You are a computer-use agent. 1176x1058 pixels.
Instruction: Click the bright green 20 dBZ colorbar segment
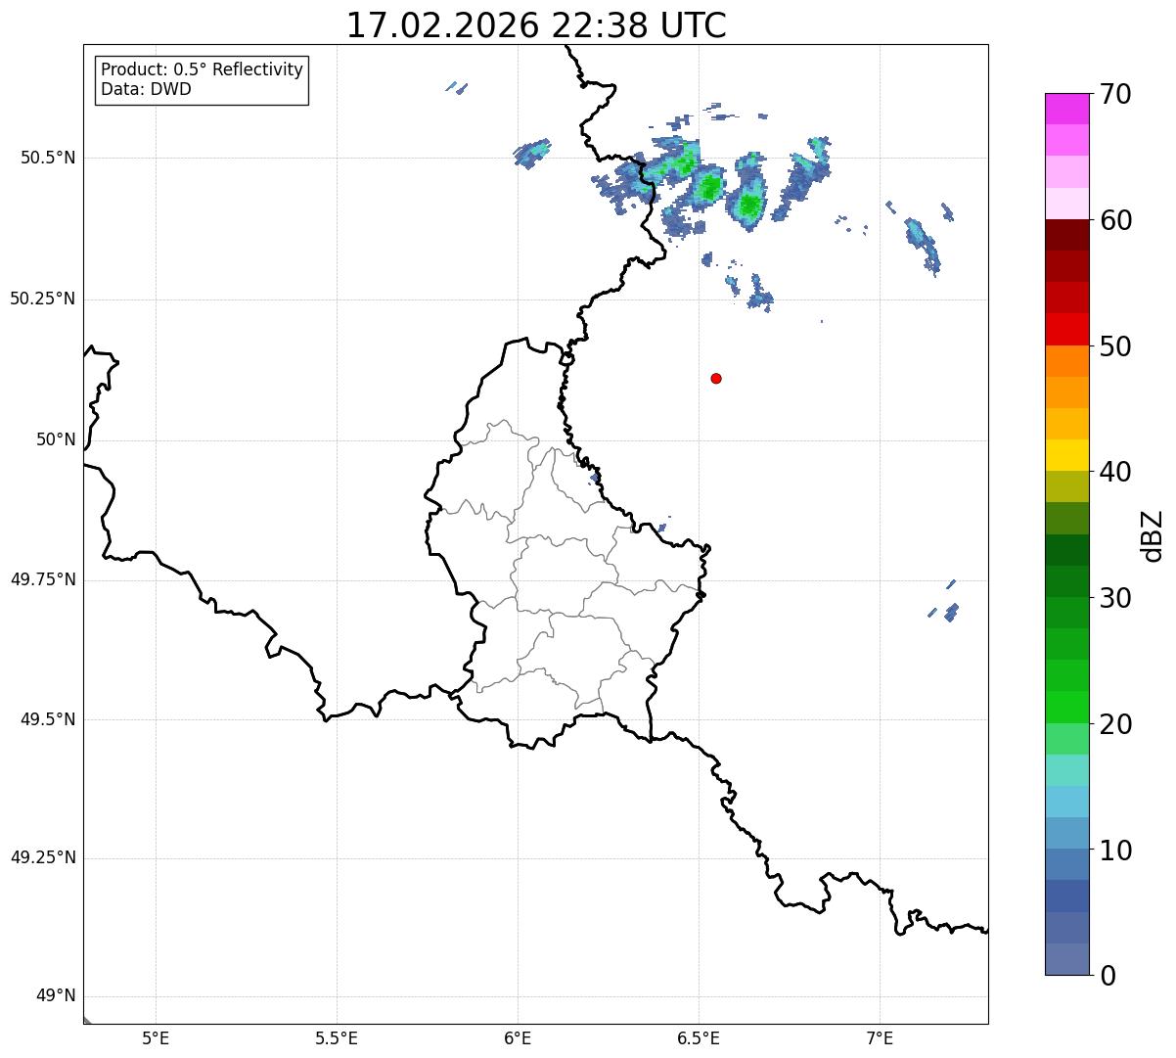click(1066, 707)
